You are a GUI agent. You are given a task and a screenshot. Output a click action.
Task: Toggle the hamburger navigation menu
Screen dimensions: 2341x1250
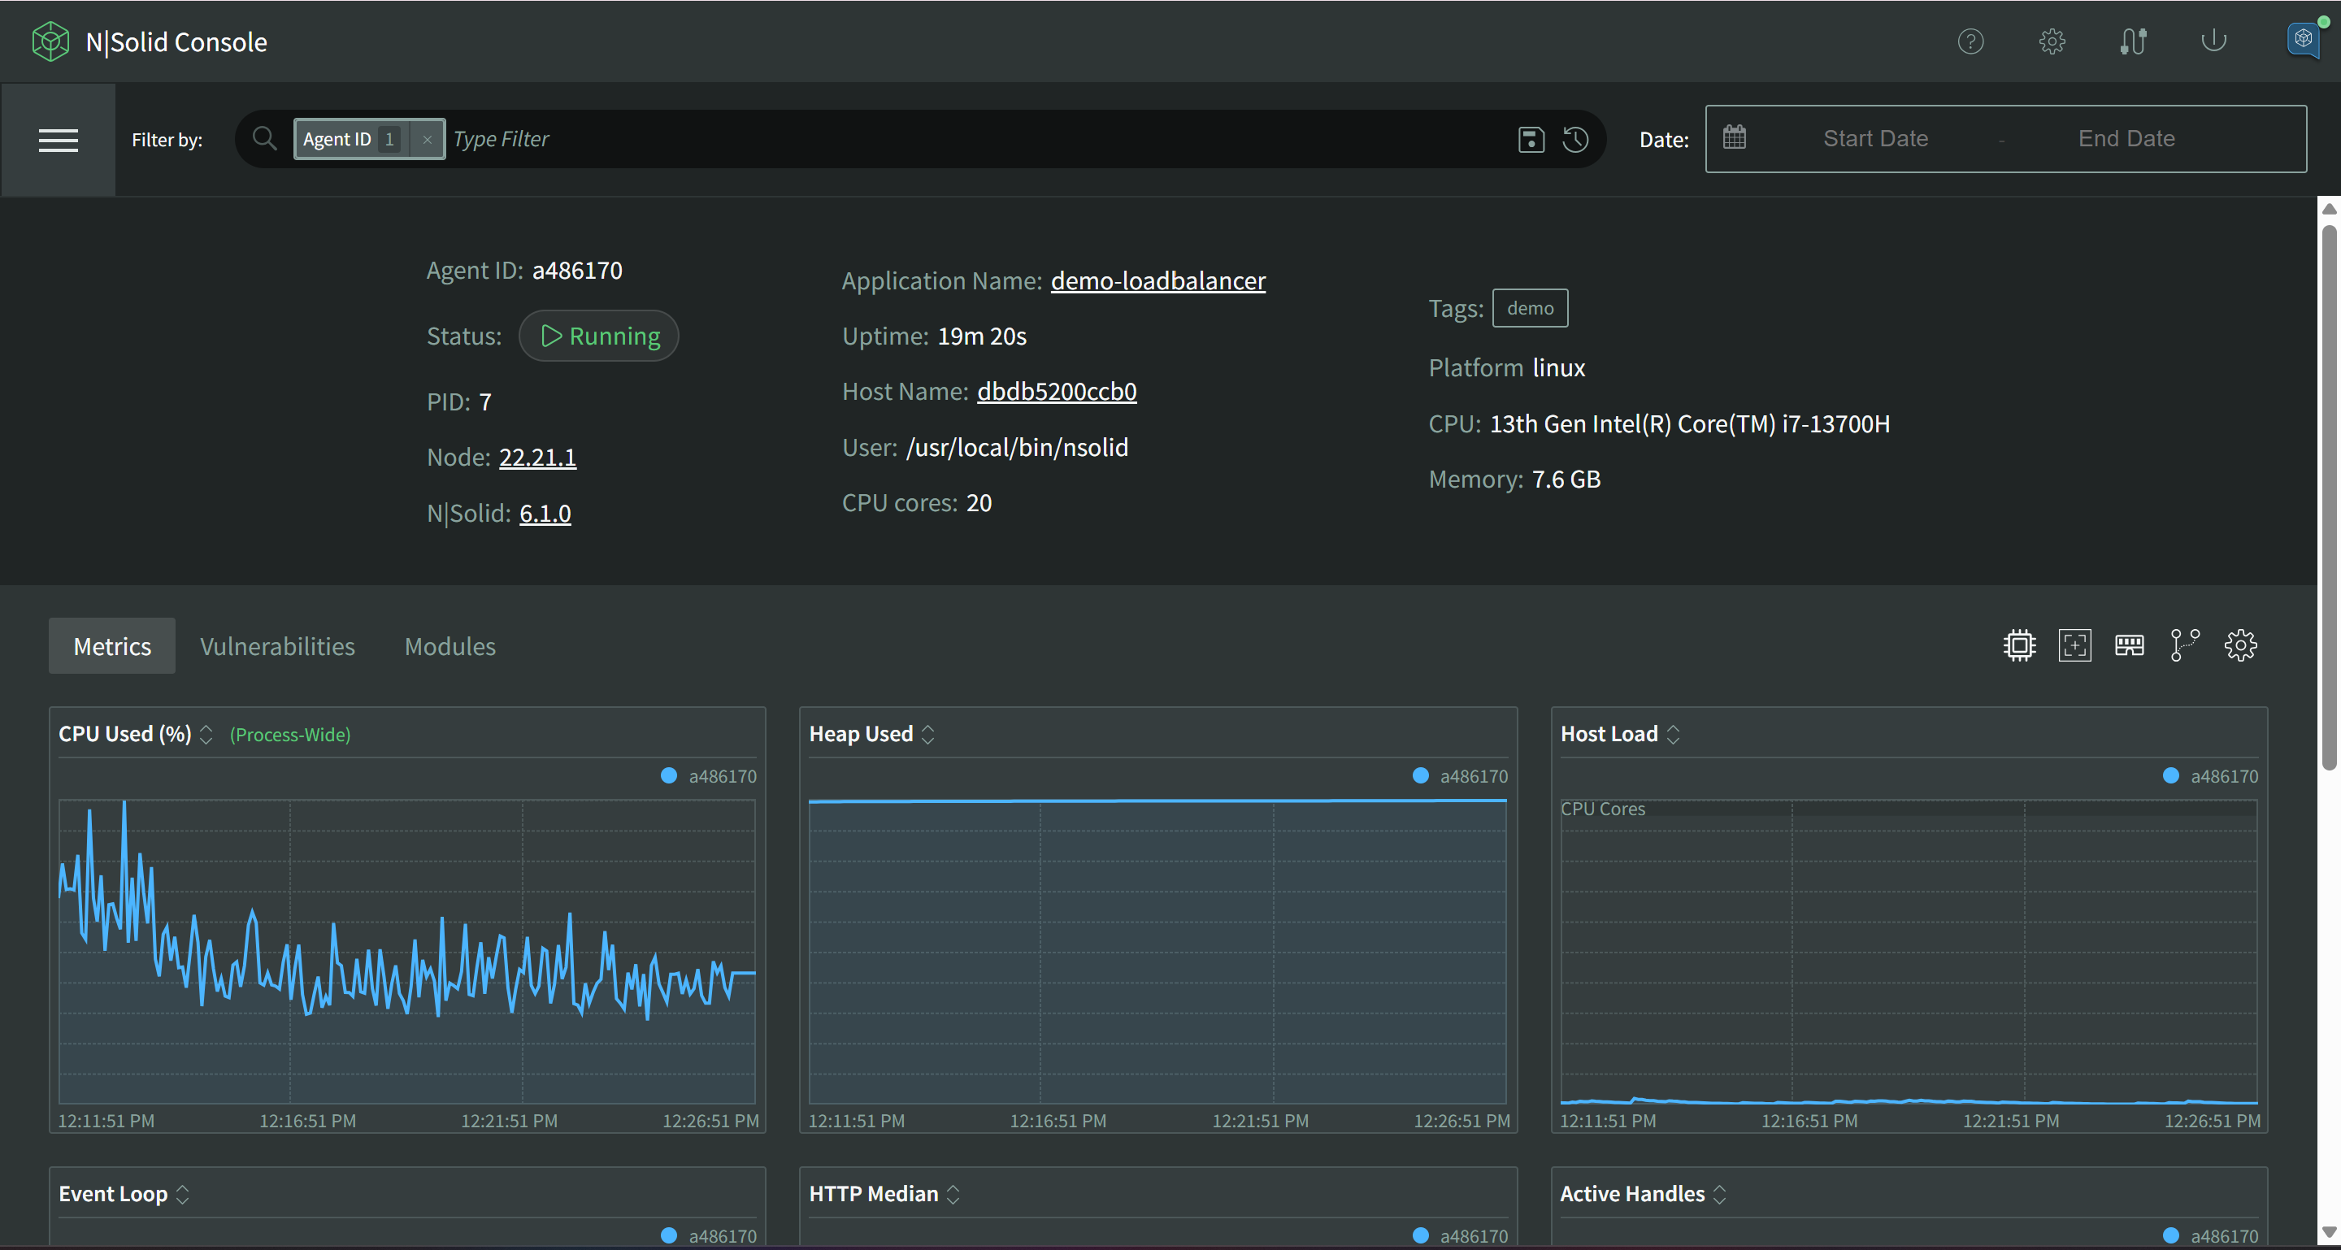coord(59,139)
